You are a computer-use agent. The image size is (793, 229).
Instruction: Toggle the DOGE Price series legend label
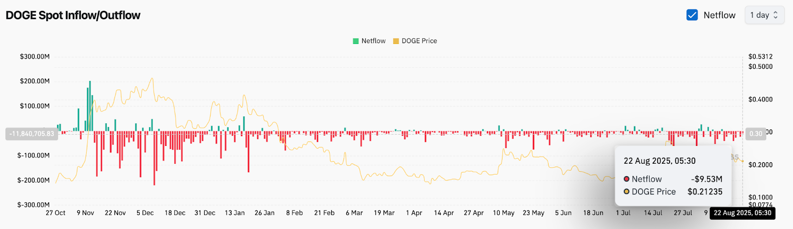click(x=419, y=41)
